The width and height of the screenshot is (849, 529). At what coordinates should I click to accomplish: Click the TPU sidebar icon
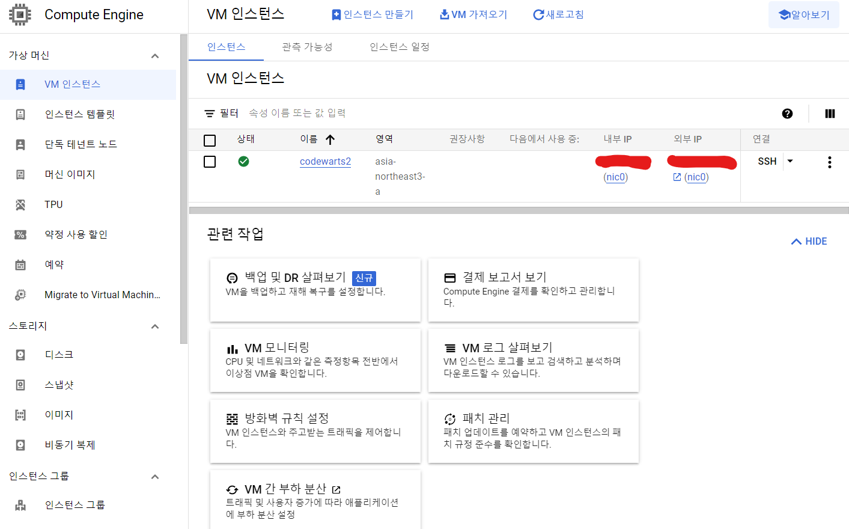point(20,204)
